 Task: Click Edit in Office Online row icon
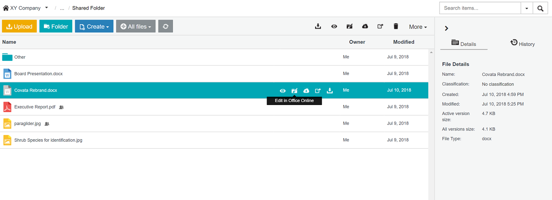coord(295,90)
